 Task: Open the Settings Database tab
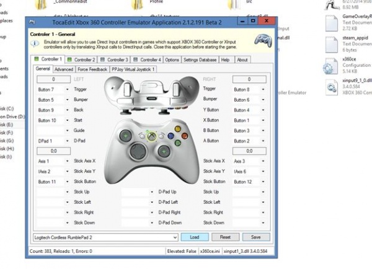(200, 60)
